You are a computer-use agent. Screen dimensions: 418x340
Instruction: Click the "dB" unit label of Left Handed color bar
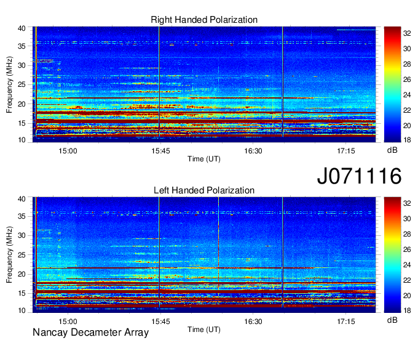[x=392, y=320]
